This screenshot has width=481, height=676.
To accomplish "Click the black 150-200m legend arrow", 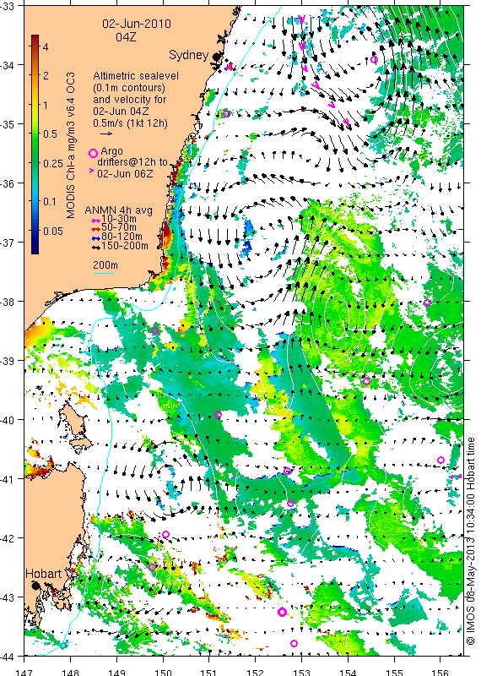I will (x=97, y=248).
